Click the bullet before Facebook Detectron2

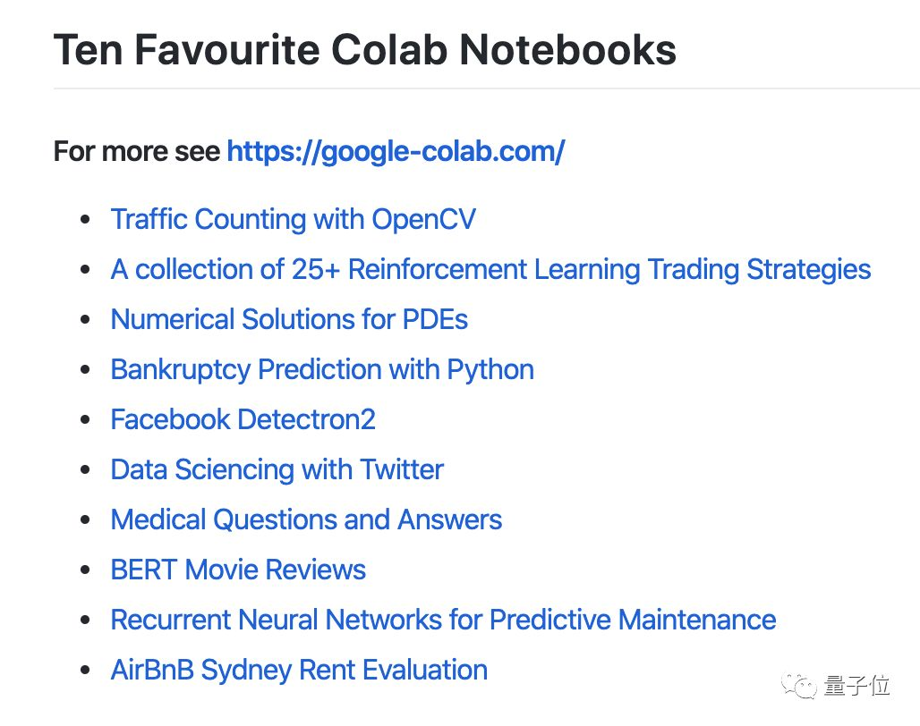point(86,420)
